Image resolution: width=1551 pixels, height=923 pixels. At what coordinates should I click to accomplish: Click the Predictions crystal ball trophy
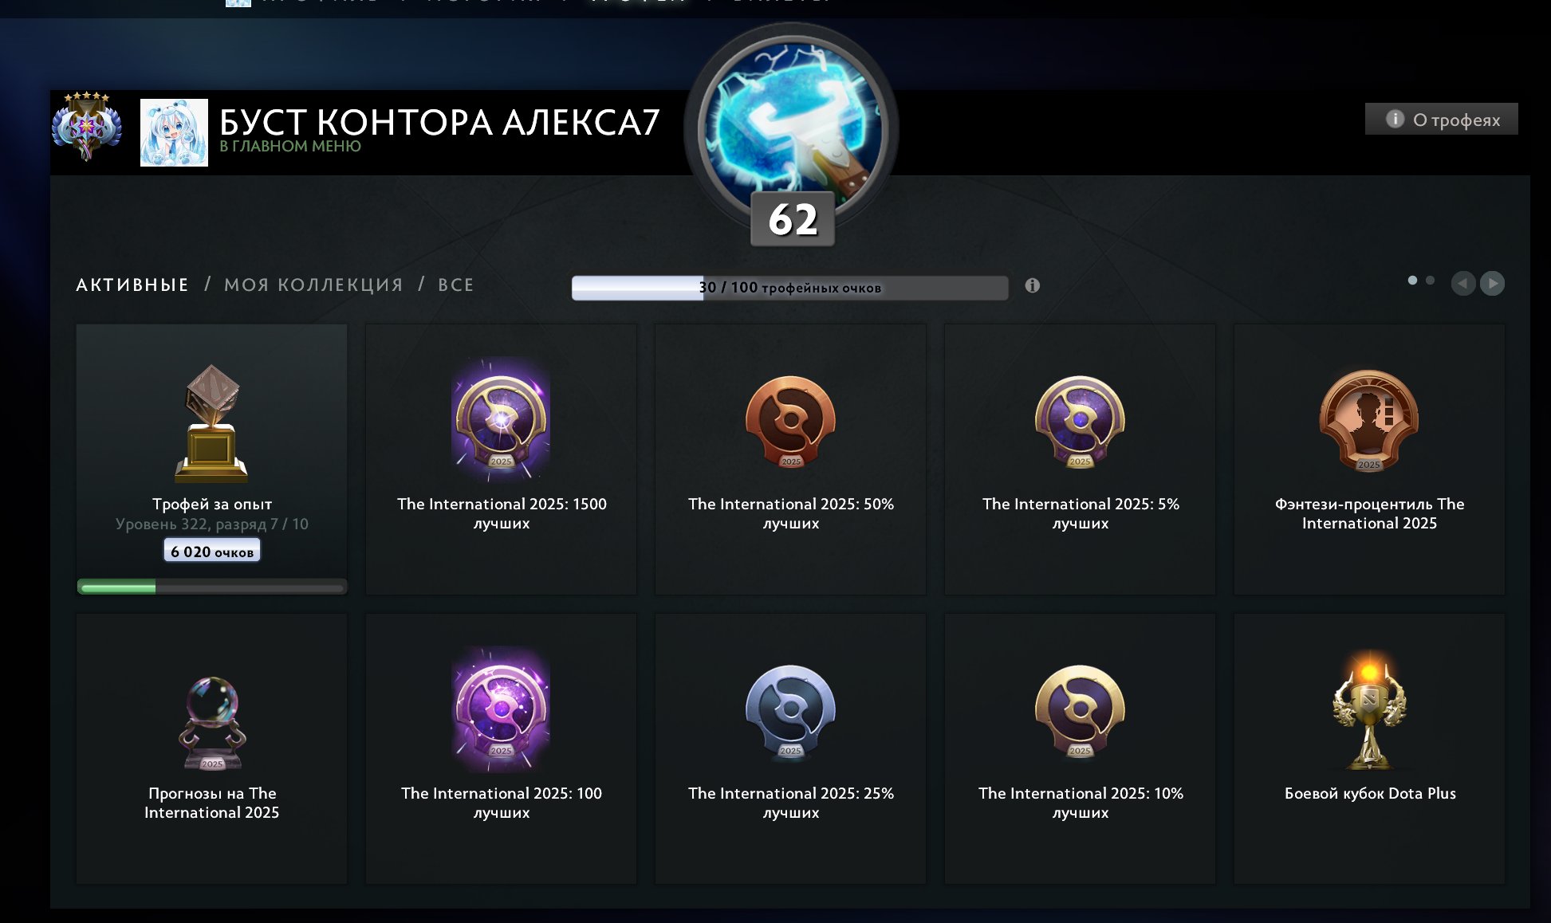coord(211,722)
